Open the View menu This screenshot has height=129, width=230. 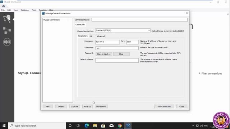(15, 10)
